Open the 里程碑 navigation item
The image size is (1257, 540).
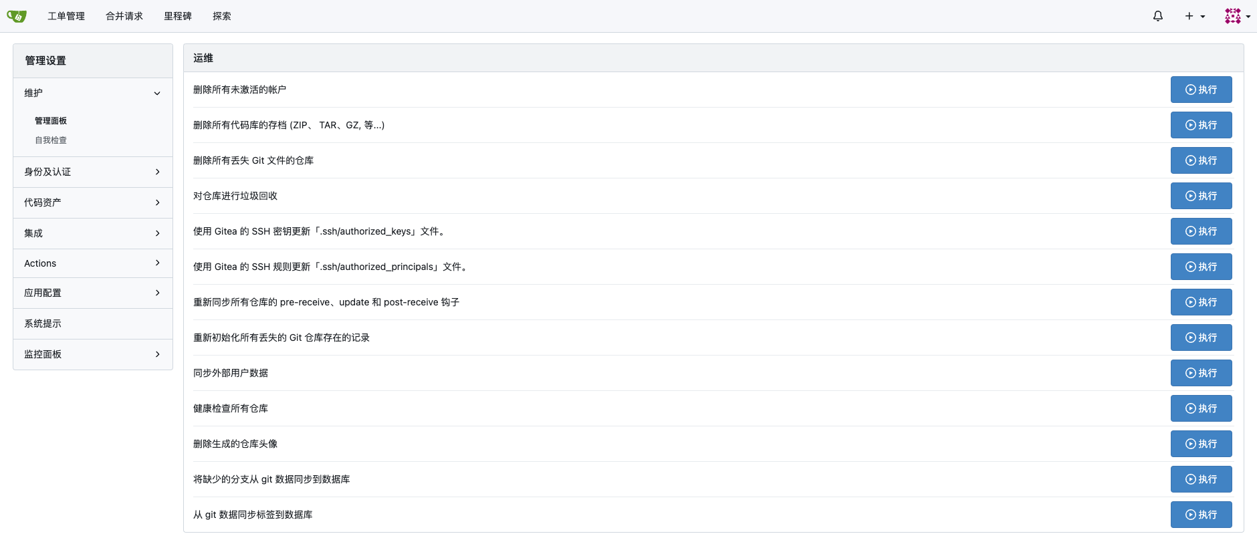[178, 16]
